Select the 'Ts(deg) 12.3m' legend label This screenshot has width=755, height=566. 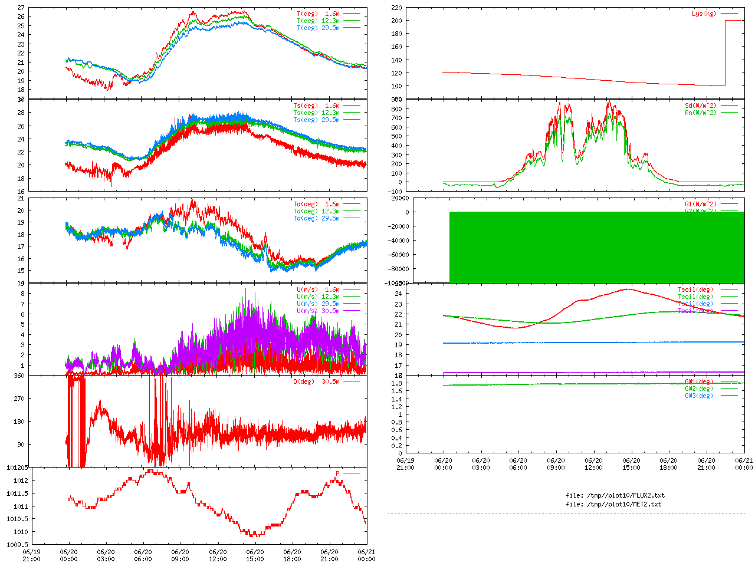(317, 113)
